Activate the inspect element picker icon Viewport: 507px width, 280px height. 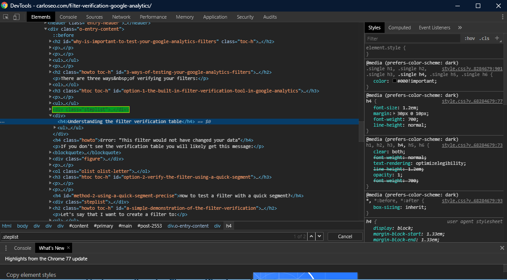tap(6, 17)
